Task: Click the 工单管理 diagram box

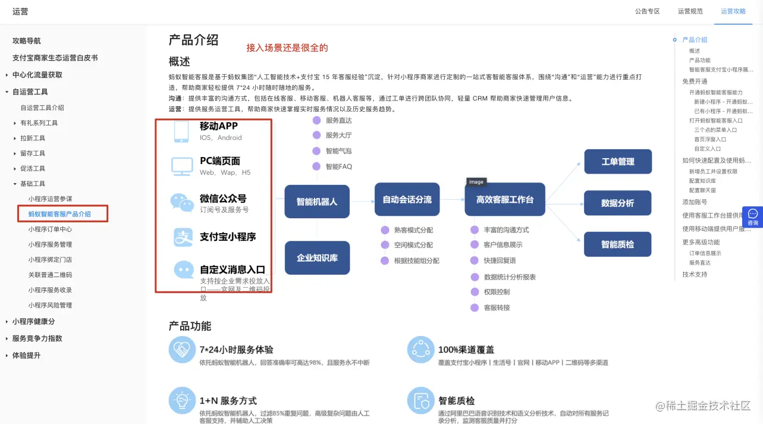Action: (x=618, y=162)
